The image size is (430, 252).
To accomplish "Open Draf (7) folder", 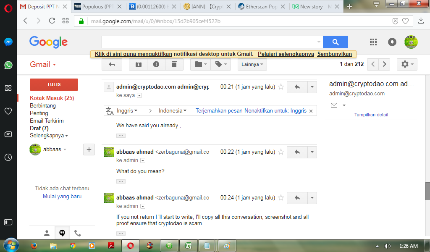I will point(39,128).
